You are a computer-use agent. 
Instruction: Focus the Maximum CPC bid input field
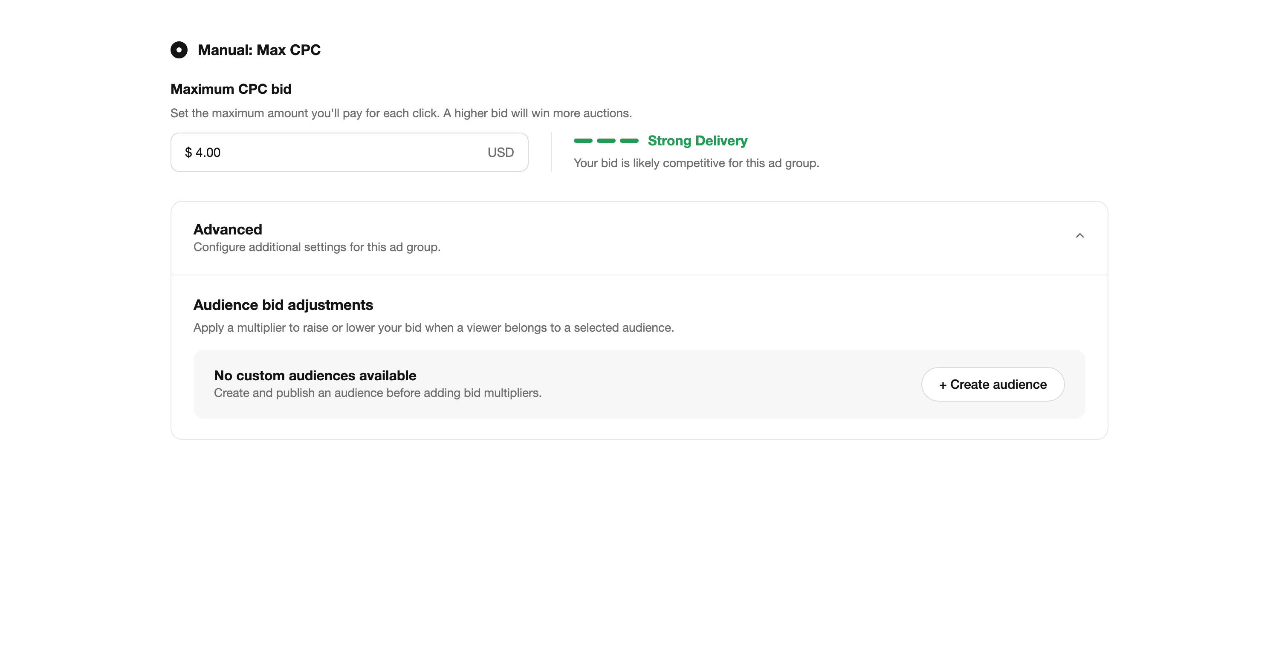pyautogui.click(x=349, y=152)
